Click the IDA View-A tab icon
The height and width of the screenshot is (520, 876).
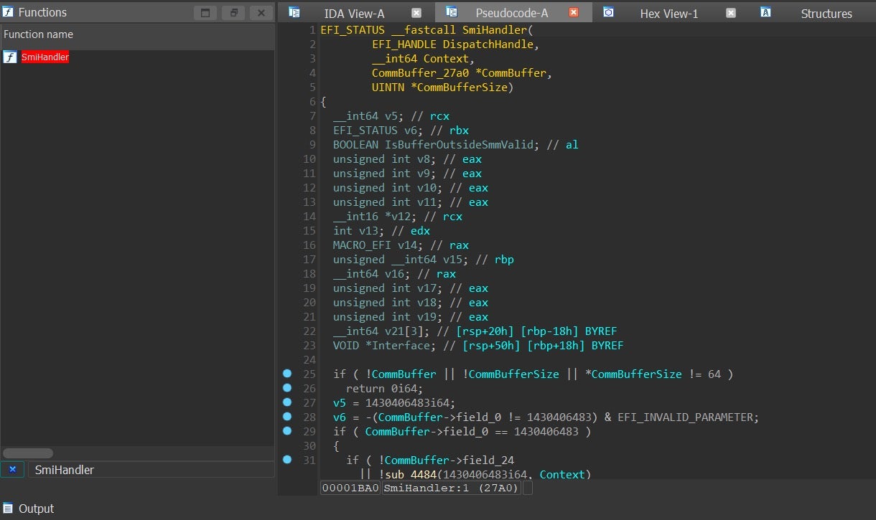point(294,12)
